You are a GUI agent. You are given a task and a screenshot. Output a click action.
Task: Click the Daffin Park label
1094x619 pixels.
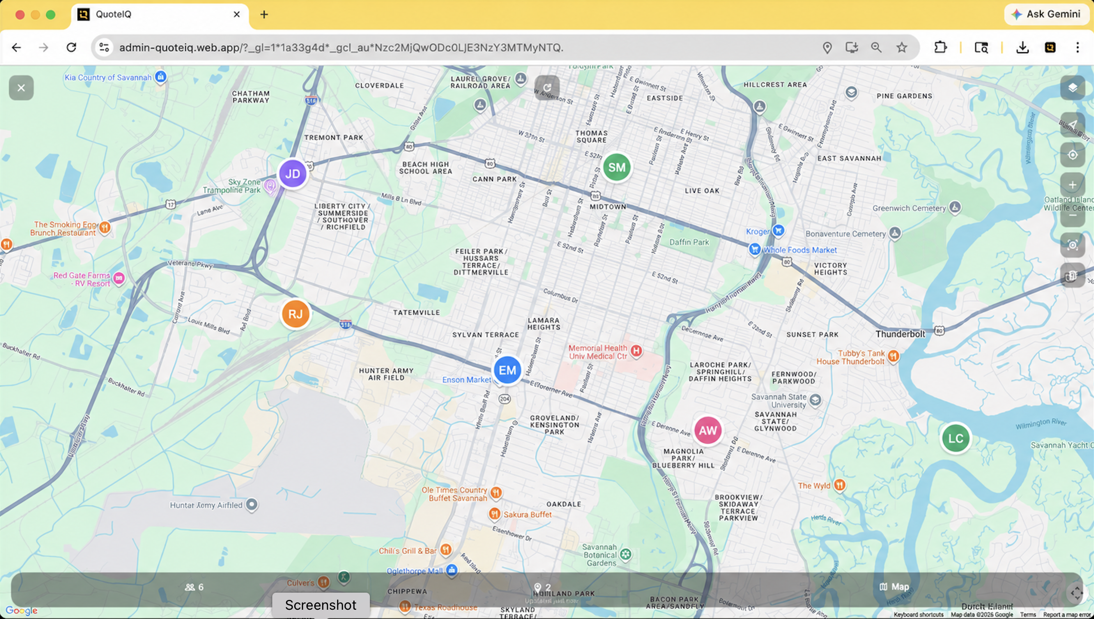[x=689, y=242]
